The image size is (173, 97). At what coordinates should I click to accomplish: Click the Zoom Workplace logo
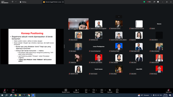5,2
